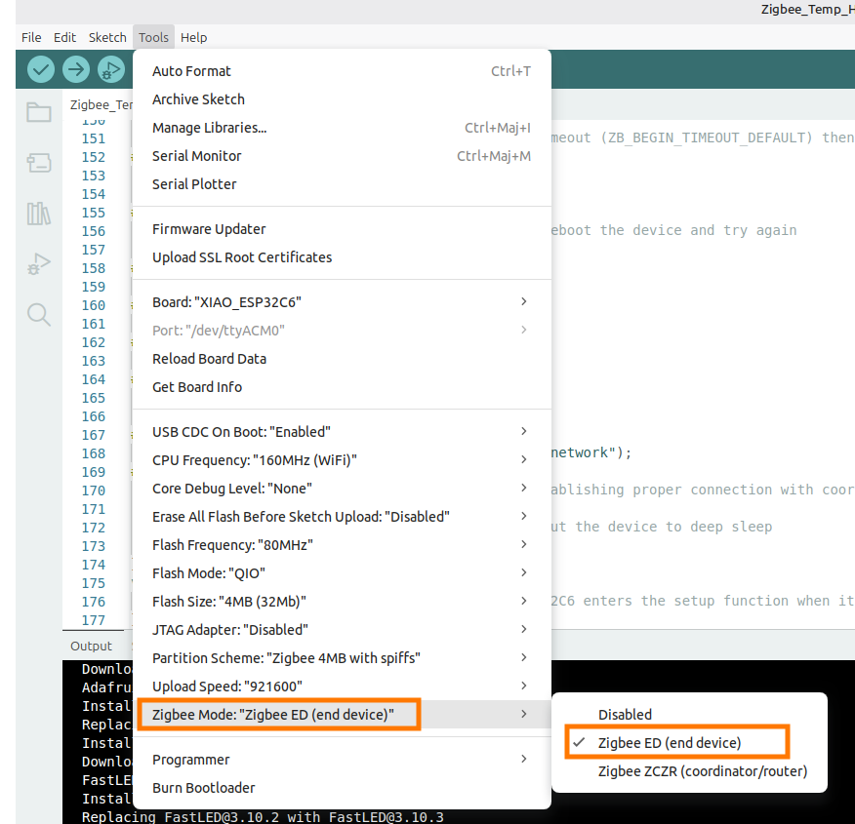Open Serial Monitor from Tools menu
Viewport: 855px width, 824px height.
point(196,156)
